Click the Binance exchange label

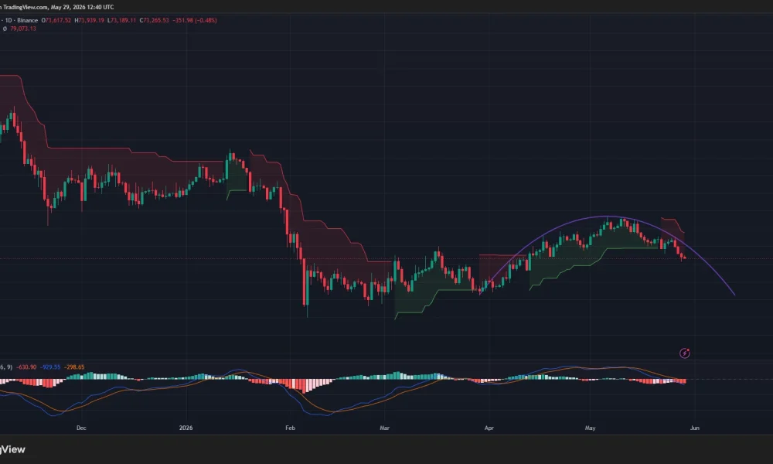[28, 20]
